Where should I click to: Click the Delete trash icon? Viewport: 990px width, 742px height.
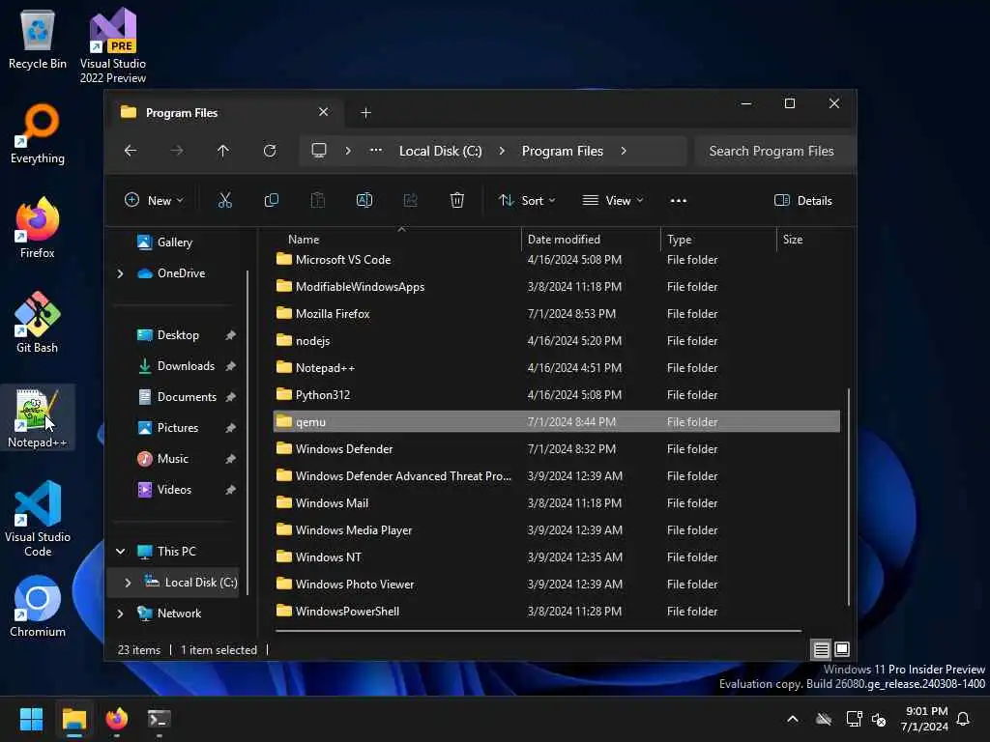457,201
